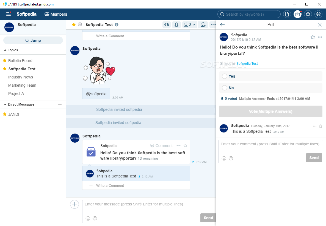This screenshot has width=326, height=226.
Task: Open the Members list
Action: click(x=56, y=14)
